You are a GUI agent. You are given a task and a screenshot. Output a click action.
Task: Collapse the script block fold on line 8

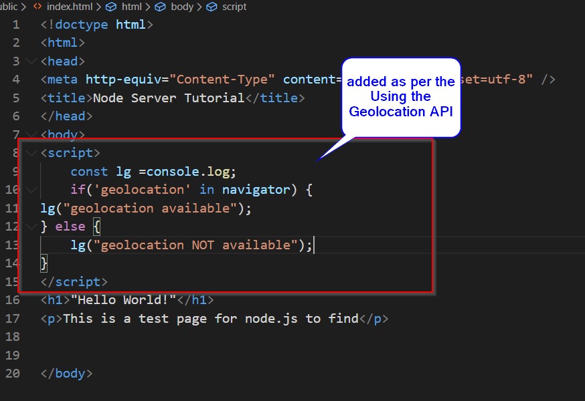31,153
